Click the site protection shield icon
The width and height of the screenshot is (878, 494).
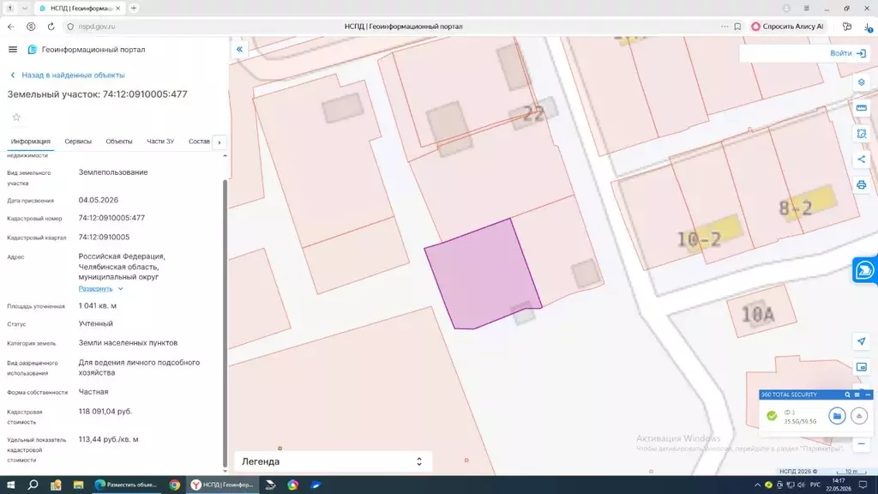pos(70,27)
